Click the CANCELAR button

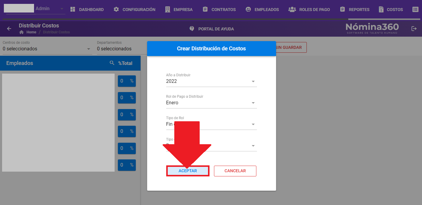(x=235, y=171)
